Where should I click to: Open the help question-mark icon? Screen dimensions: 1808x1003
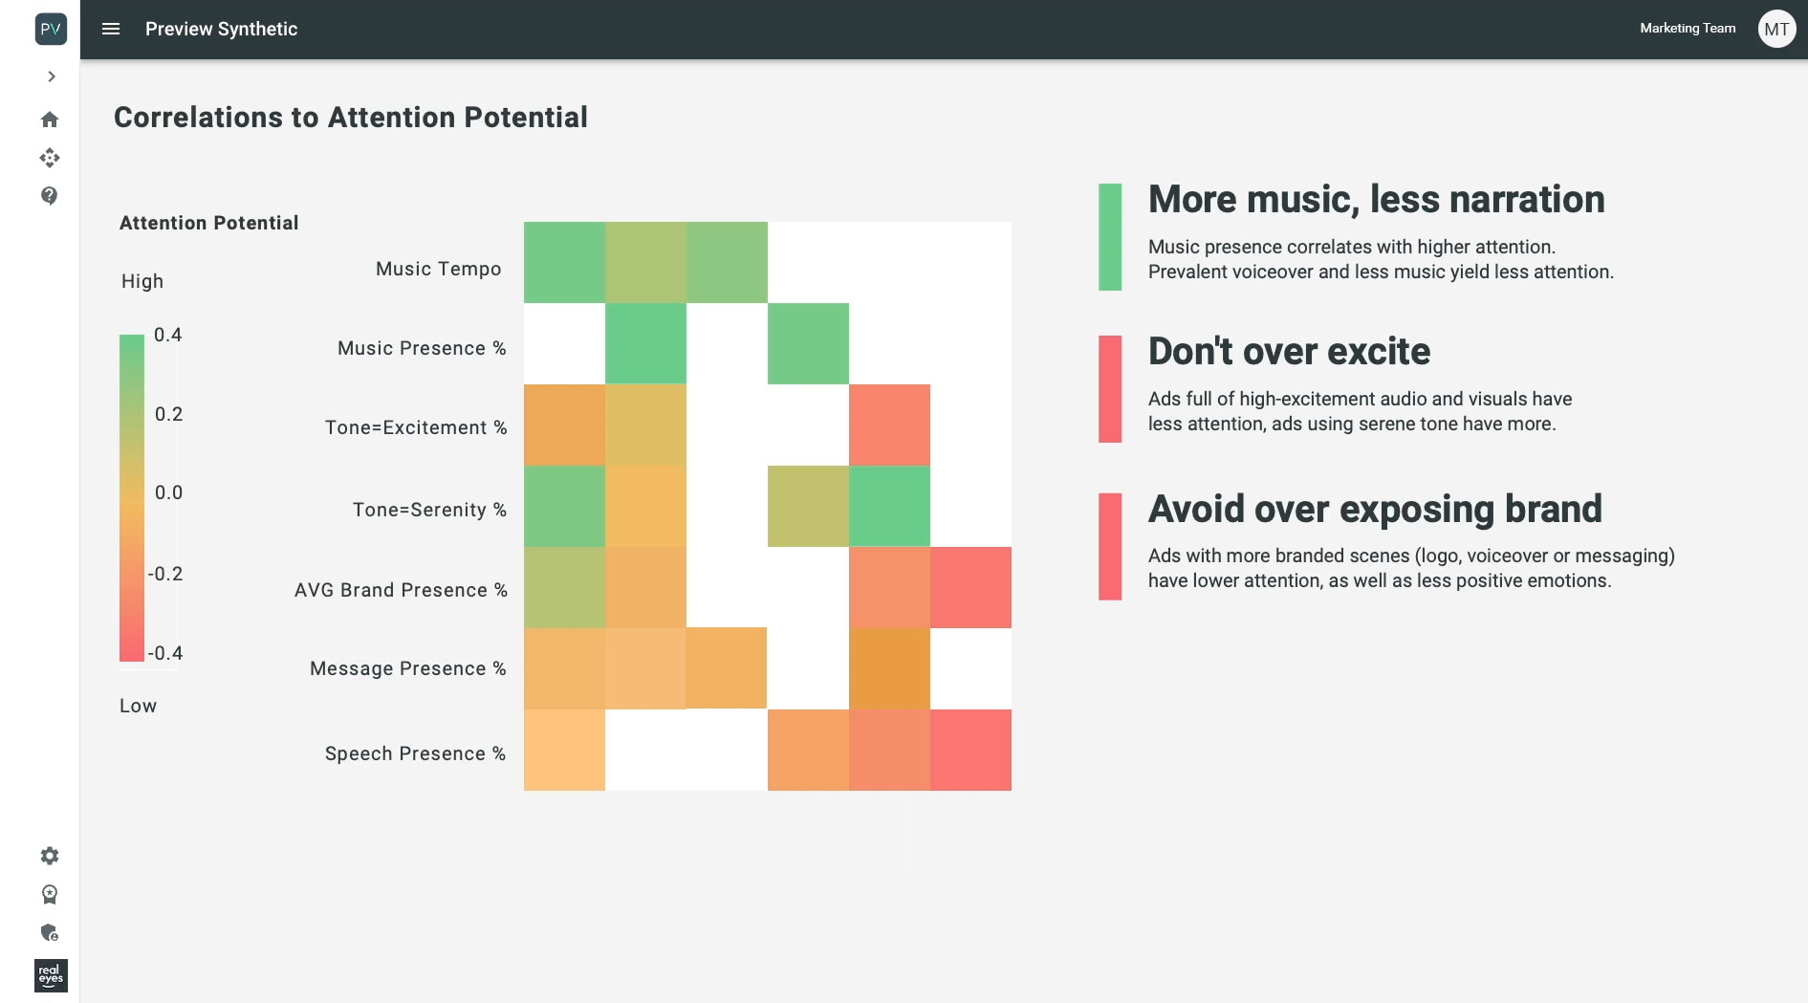click(50, 196)
